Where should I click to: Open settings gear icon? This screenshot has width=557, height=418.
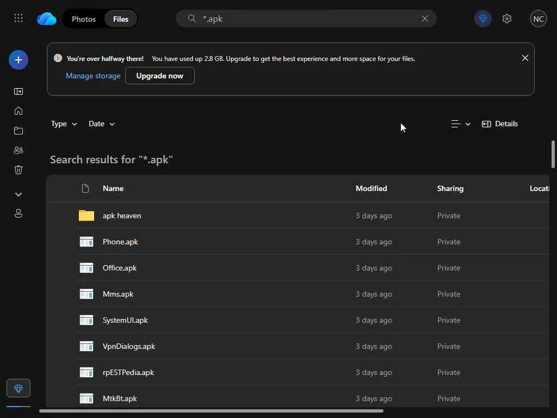point(507,19)
